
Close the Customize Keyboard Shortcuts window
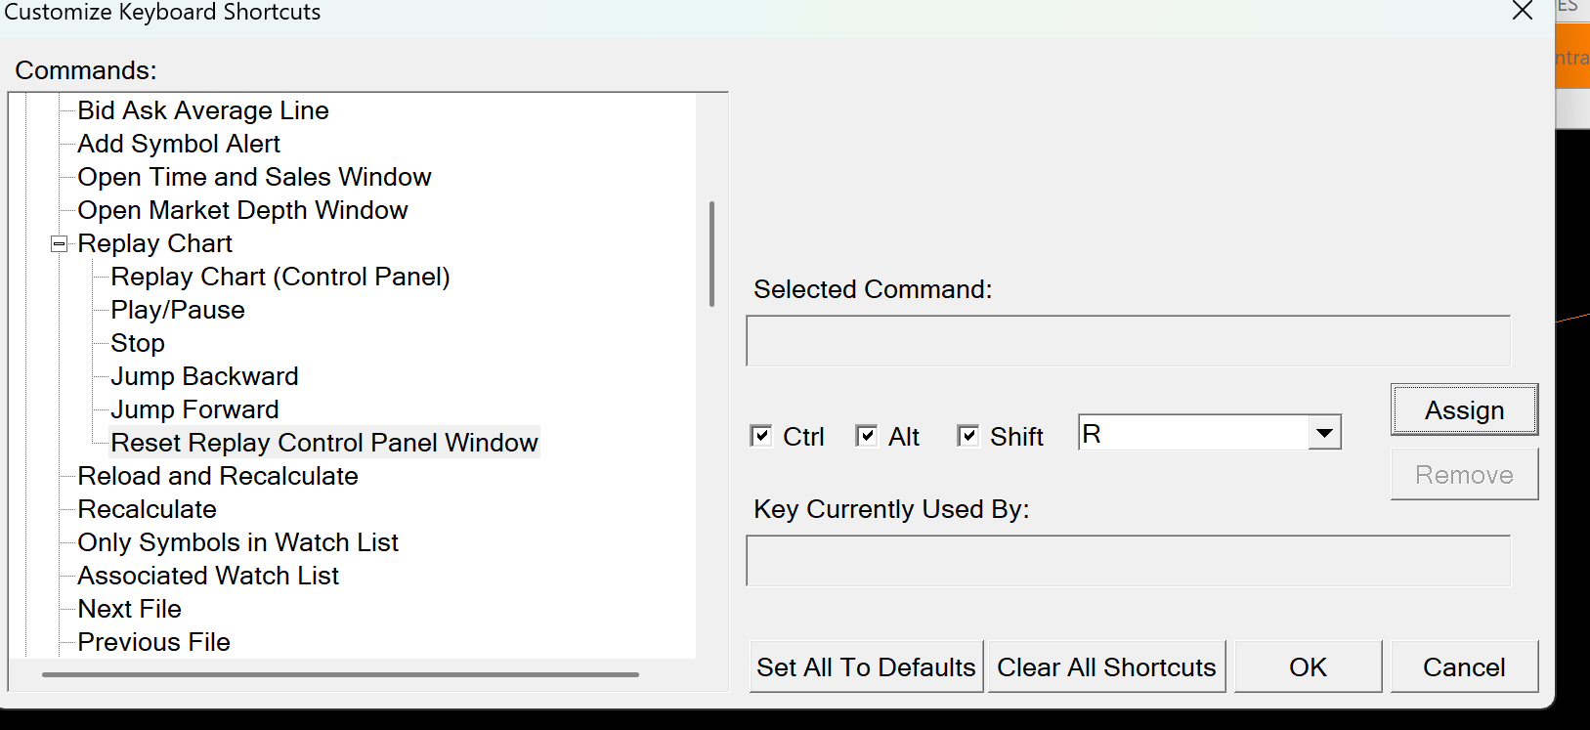(x=1522, y=12)
